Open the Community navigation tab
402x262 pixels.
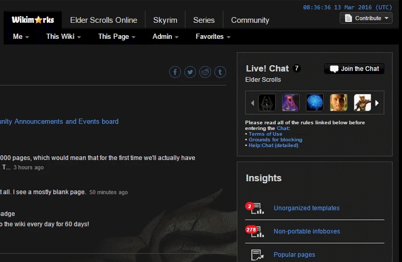coord(250,20)
